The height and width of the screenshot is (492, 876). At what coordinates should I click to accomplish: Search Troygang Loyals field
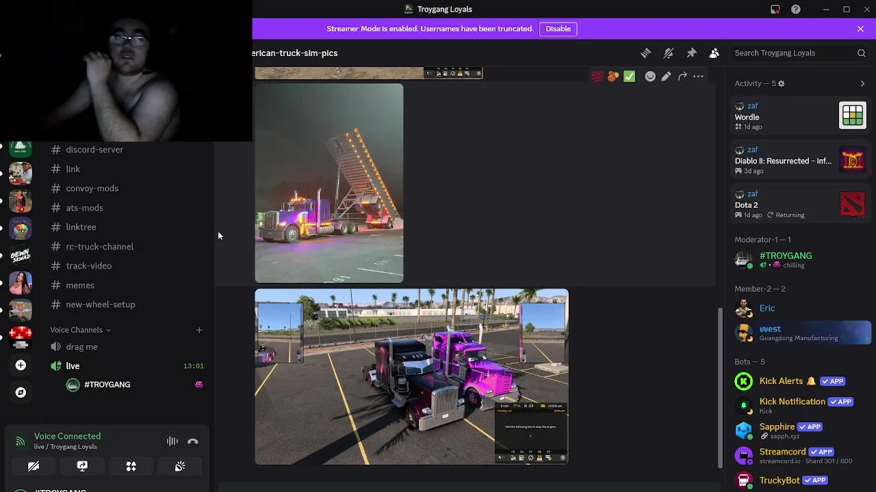[800, 53]
